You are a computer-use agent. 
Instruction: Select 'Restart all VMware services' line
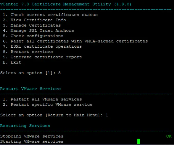click(42, 99)
